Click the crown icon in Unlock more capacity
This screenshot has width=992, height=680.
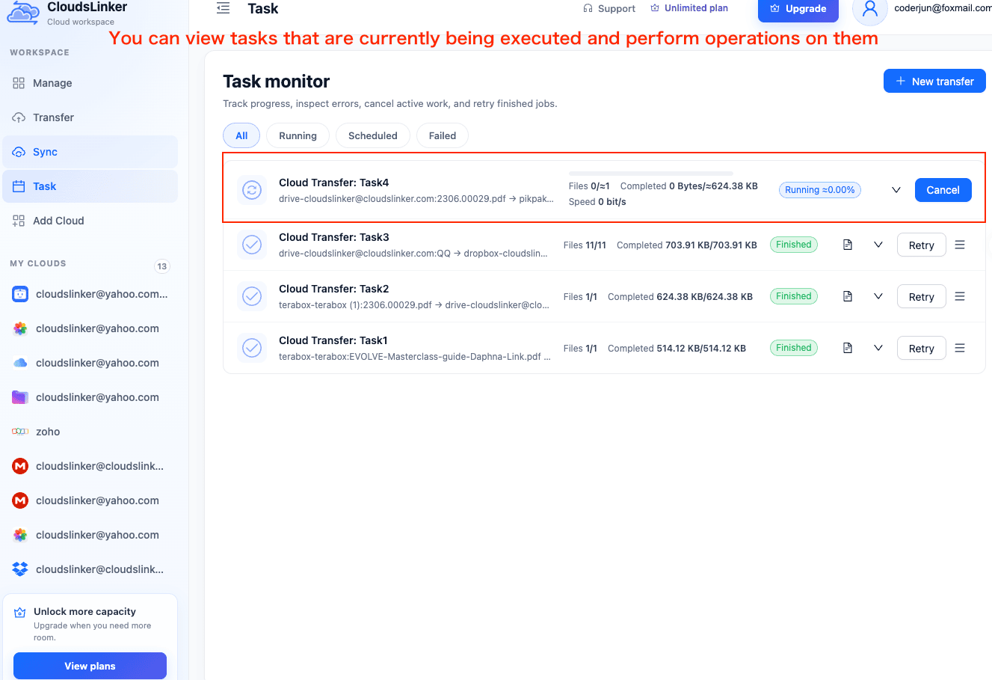20,612
